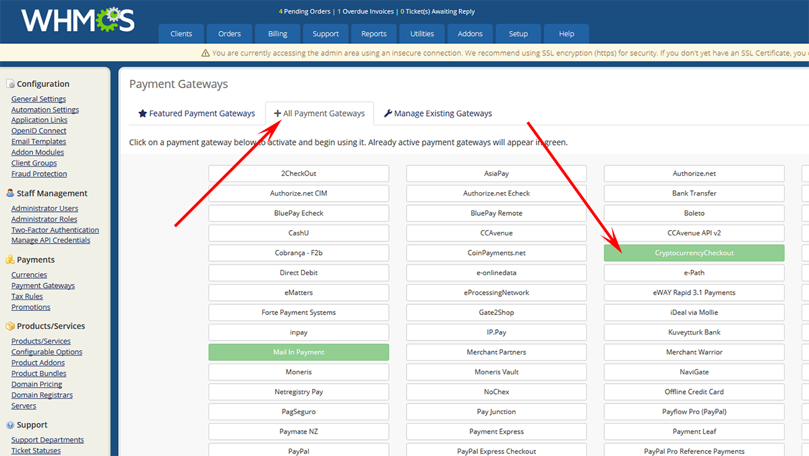Open OpenID Connect settings
Screen dimensions: 809x456
tap(39, 131)
